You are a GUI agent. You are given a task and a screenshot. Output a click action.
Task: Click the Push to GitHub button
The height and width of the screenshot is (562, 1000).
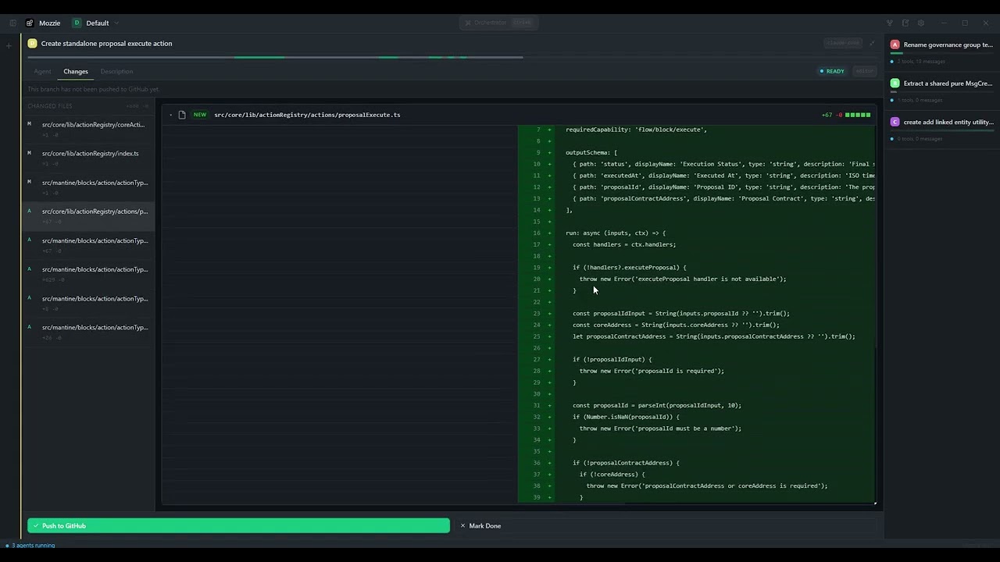click(238, 526)
